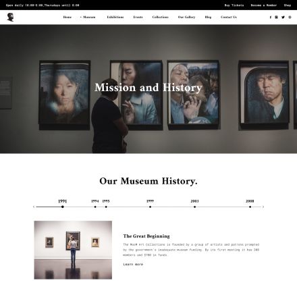This screenshot has height=297, width=297.
Task: Open Our Gallery in navigation
Action: pyautogui.click(x=186, y=17)
